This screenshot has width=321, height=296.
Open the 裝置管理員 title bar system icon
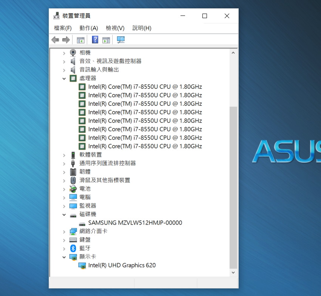coord(56,16)
